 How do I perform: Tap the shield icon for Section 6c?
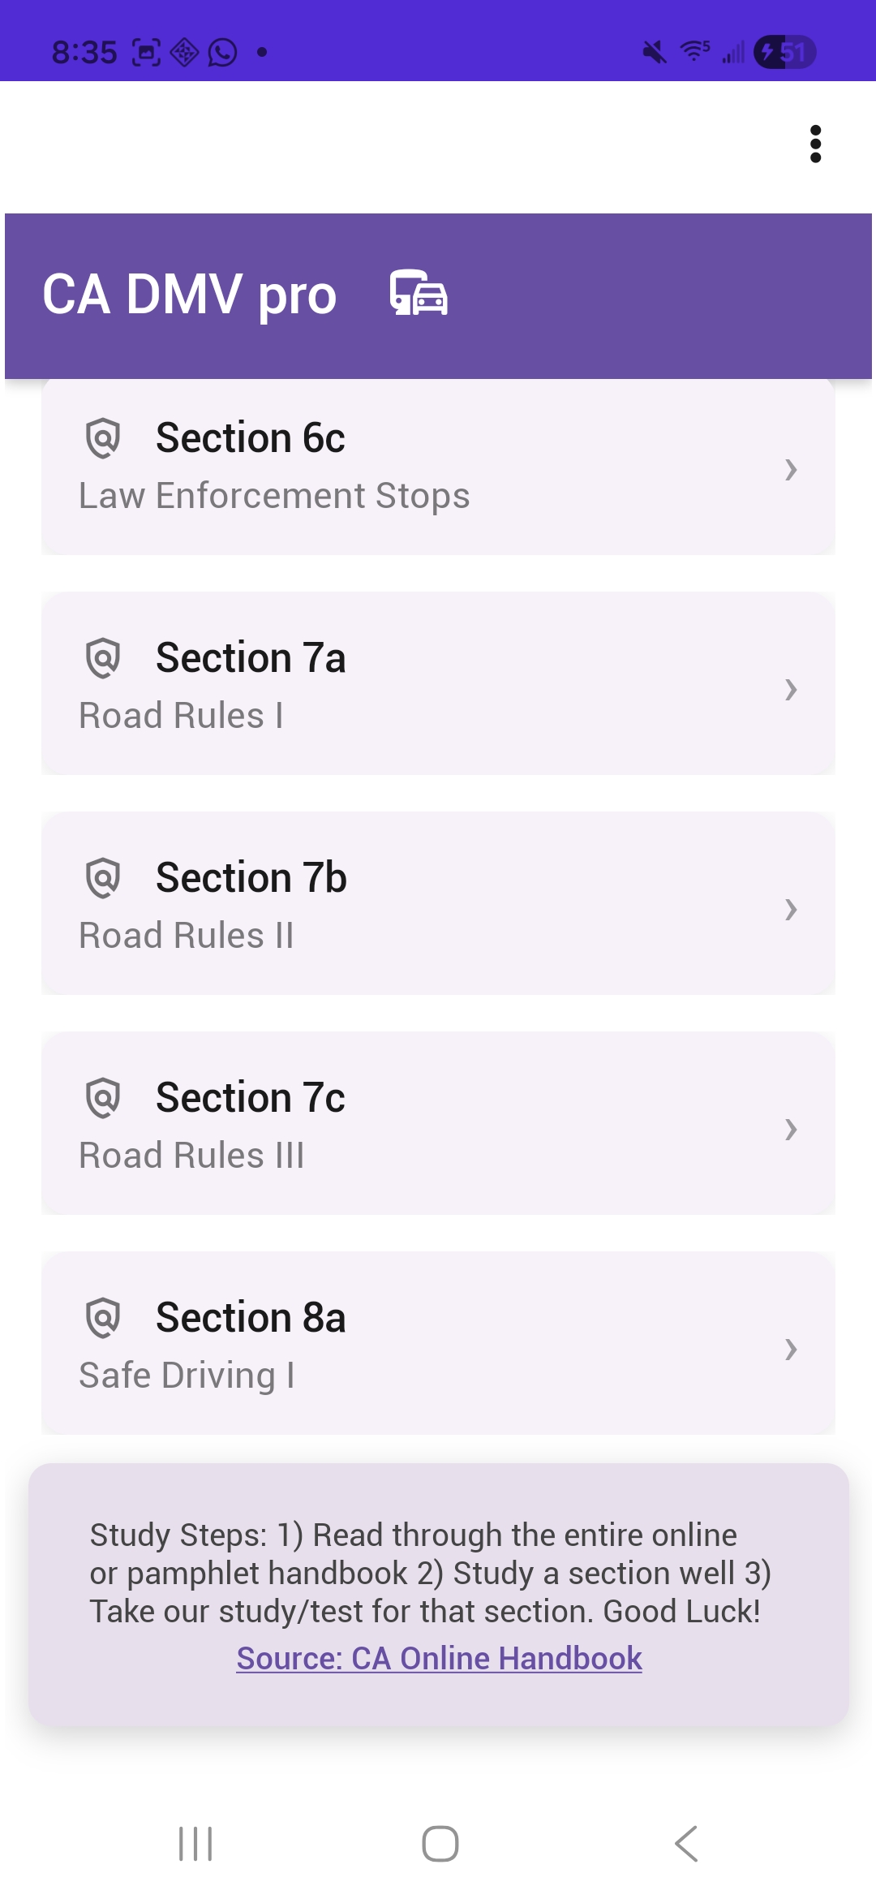click(103, 438)
